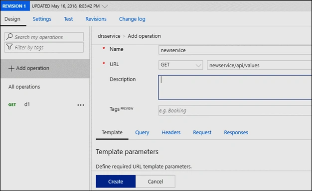Click the search magnifier icon in operations search

pyautogui.click(x=9, y=36)
